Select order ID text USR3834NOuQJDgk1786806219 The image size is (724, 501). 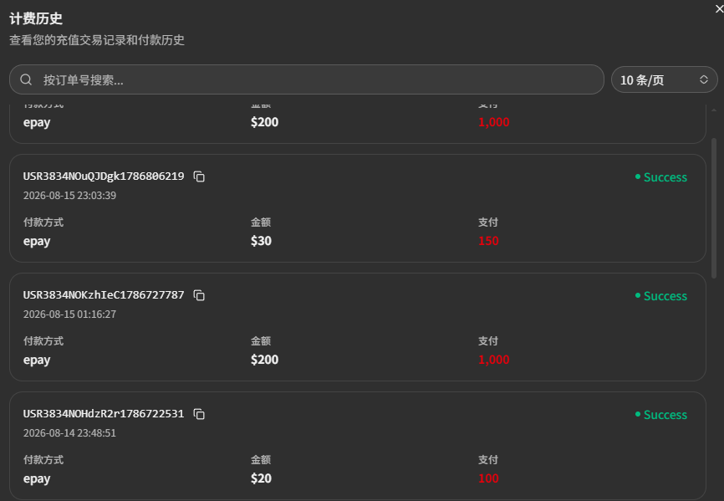click(x=104, y=176)
